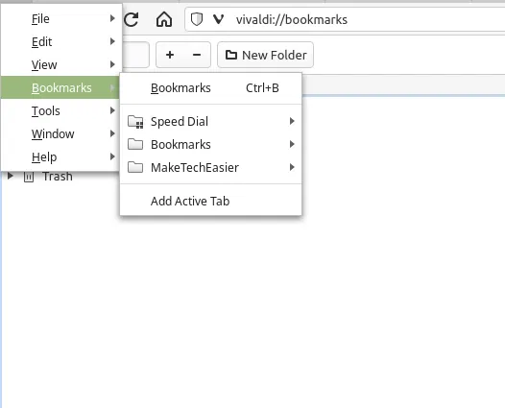Click the bookmark search field

[135, 55]
